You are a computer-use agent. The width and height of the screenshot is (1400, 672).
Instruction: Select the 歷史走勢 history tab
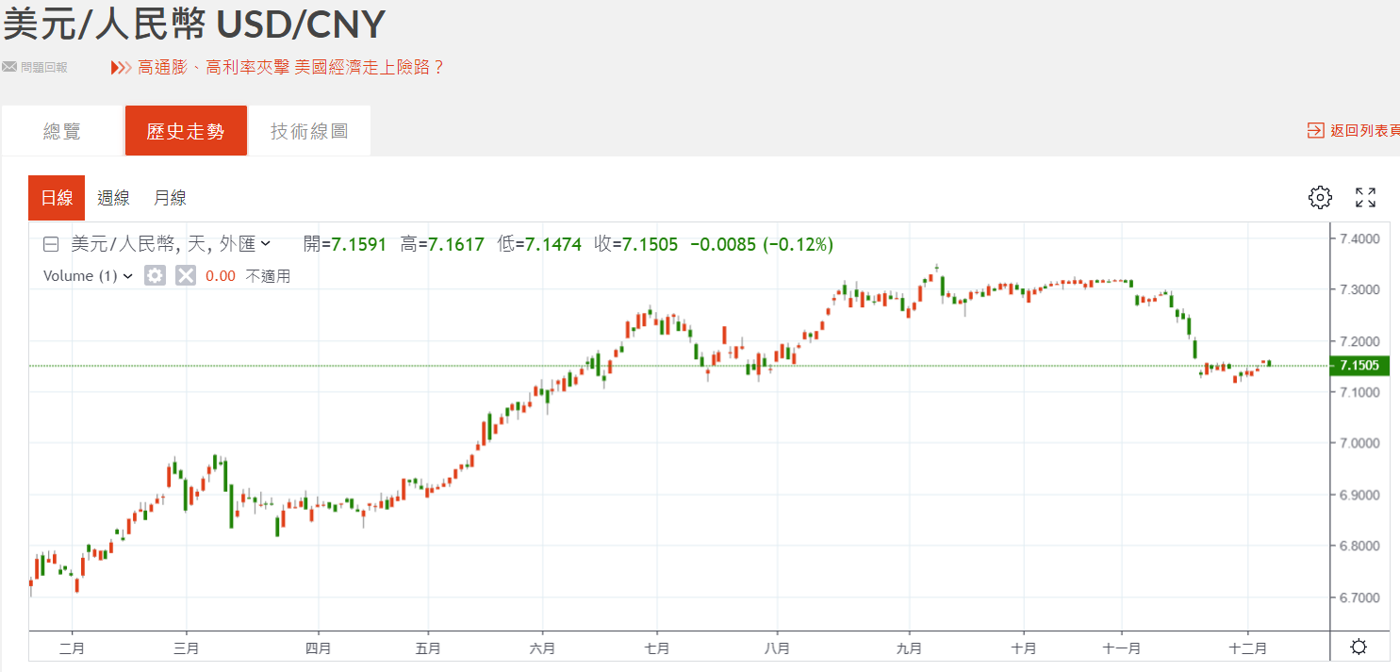tap(186, 131)
